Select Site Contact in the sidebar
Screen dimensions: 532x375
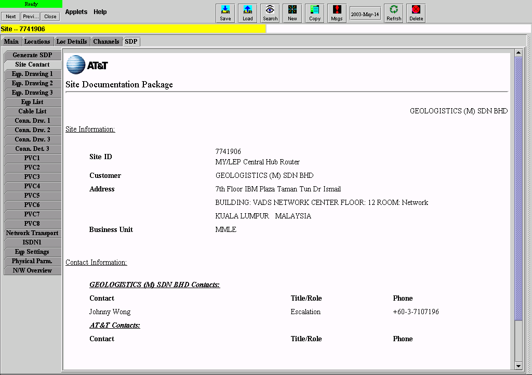point(33,64)
